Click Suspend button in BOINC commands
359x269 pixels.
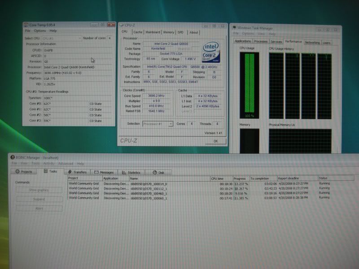[x=39, y=199]
